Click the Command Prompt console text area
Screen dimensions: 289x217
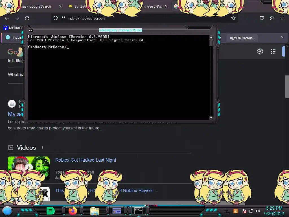tap(118, 77)
